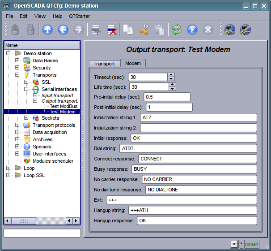This screenshot has height=251, width=271.
Task: Decrease the Timeout value with the down arrow
Action: [171, 79]
